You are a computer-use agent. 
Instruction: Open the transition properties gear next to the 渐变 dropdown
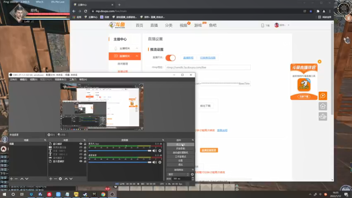pyautogui.click(x=192, y=174)
